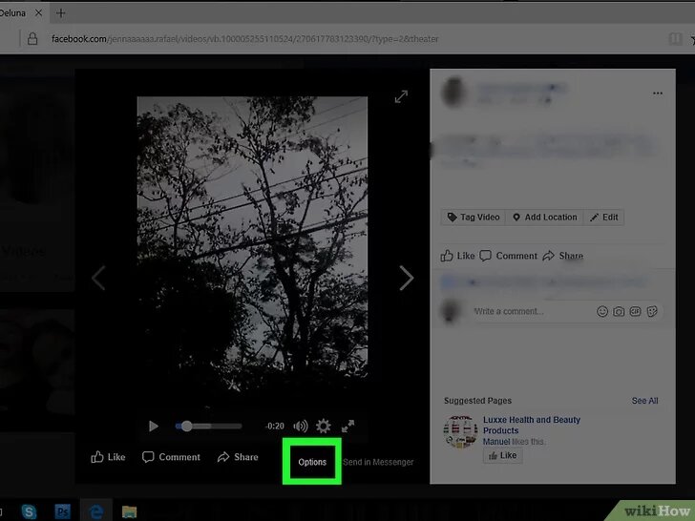Switch to Edge in the taskbar
Viewport: 695px width, 521px height.
96,511
